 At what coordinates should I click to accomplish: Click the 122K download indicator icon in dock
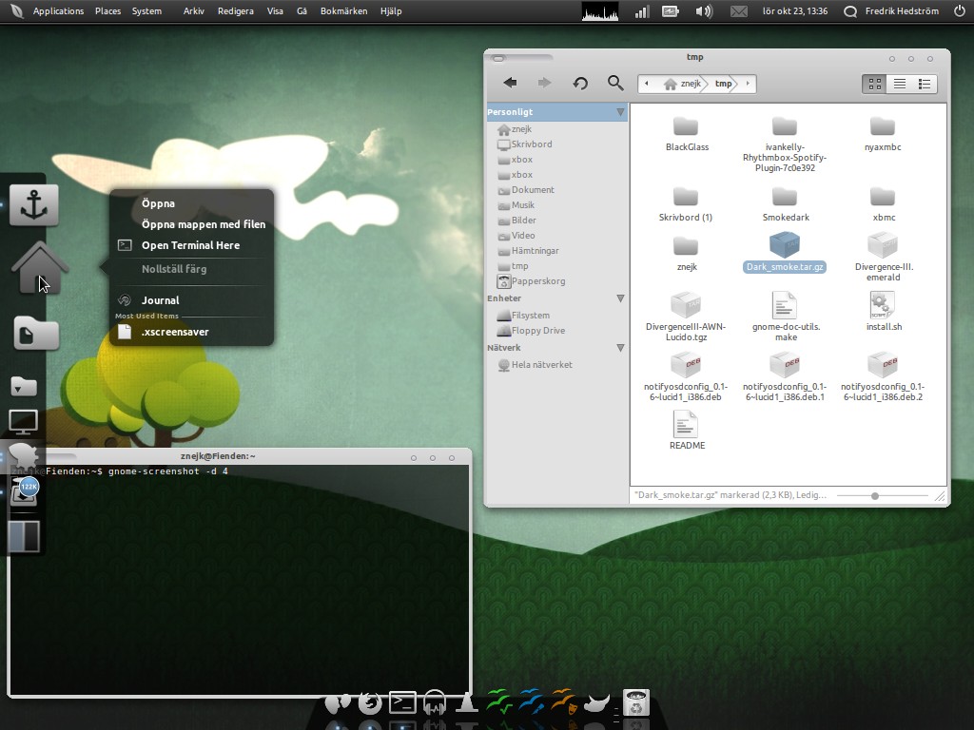[25, 493]
